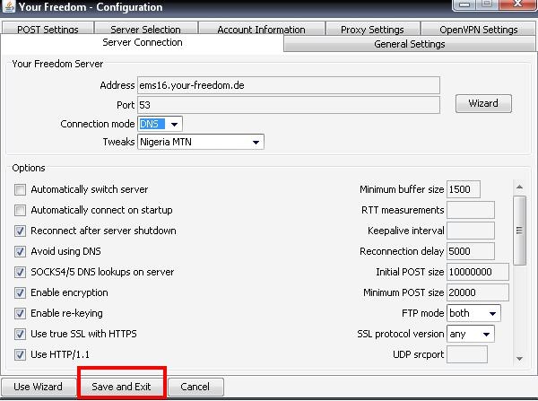This screenshot has width=538, height=401.
Task: Enable Automatically connect on startup
Action: tap(20, 210)
